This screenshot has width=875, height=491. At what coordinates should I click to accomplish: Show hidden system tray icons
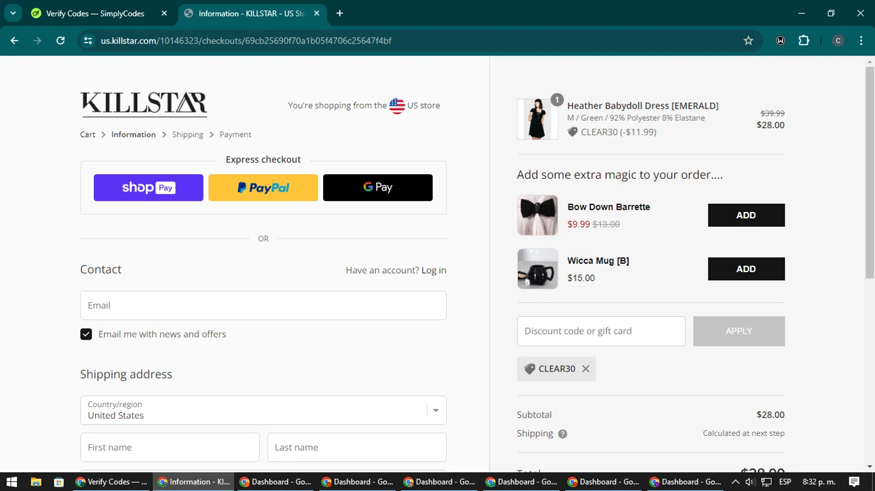(736, 482)
